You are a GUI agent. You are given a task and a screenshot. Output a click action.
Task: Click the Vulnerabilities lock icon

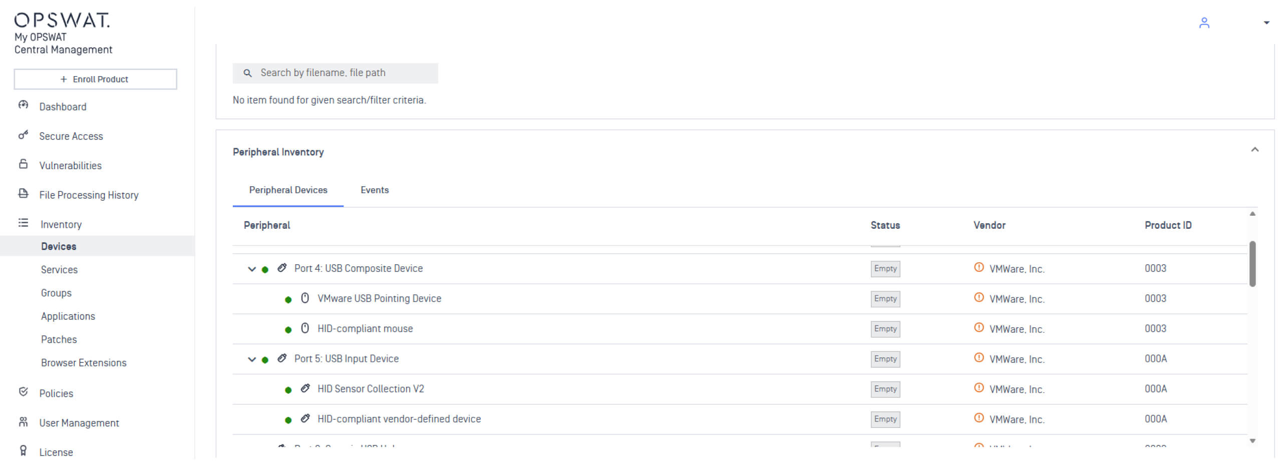click(23, 164)
